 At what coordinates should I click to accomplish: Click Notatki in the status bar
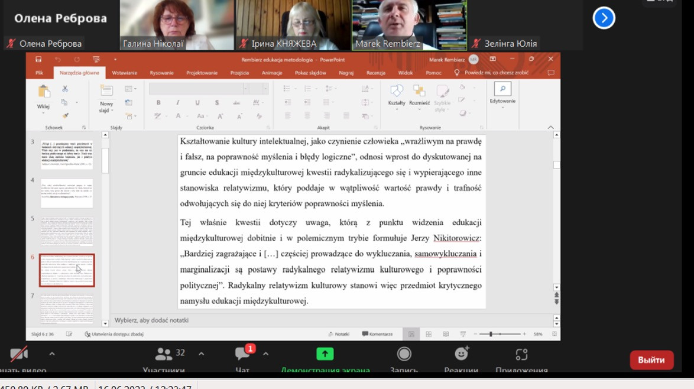[339, 334]
